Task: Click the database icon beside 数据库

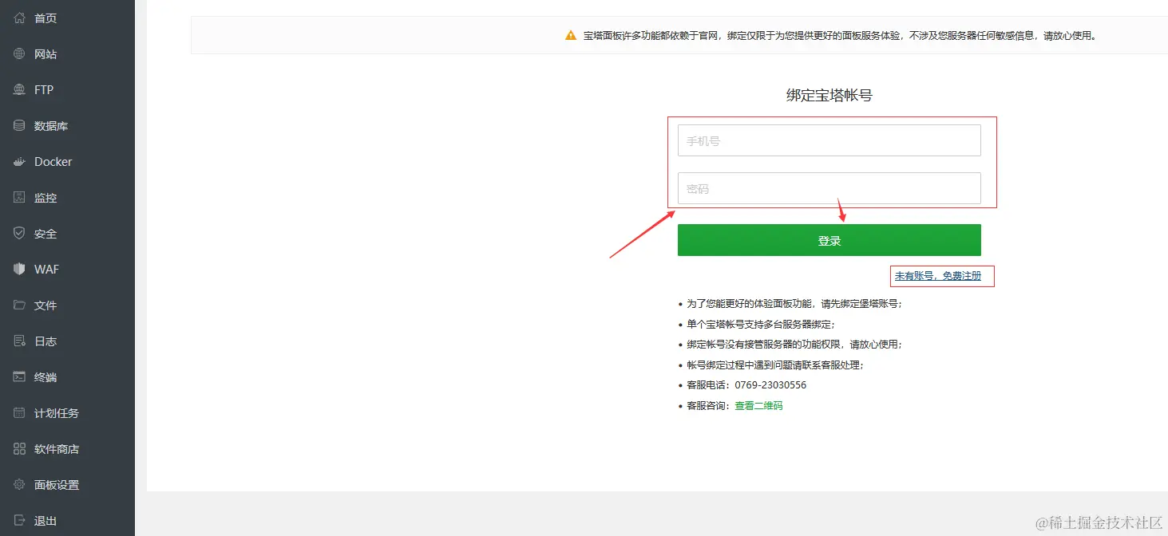Action: point(20,125)
